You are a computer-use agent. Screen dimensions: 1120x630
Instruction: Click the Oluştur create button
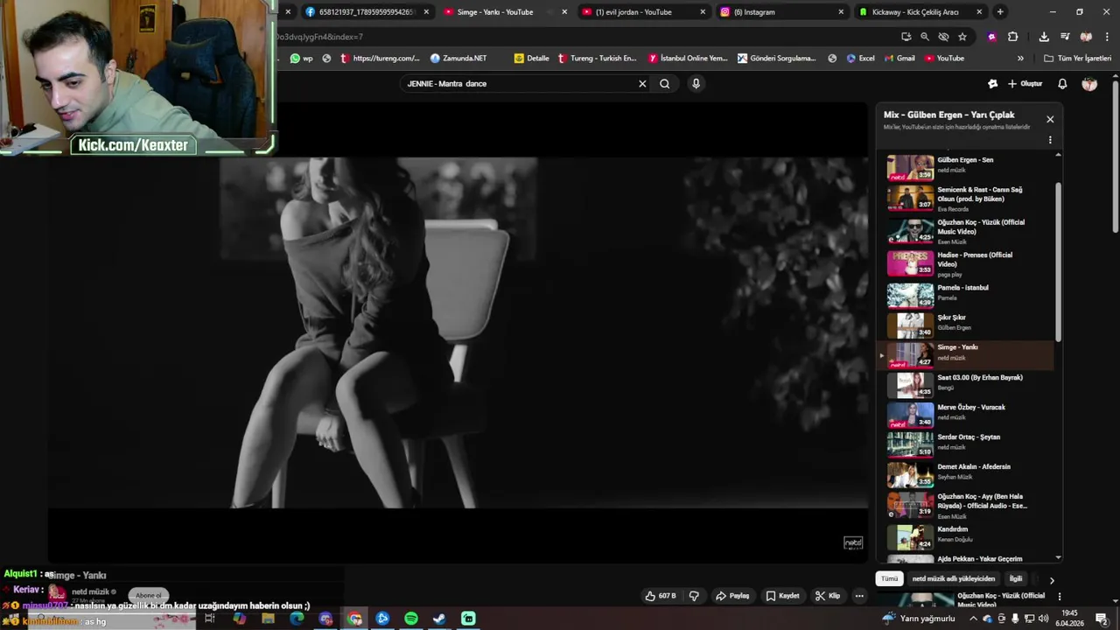[x=1025, y=84]
